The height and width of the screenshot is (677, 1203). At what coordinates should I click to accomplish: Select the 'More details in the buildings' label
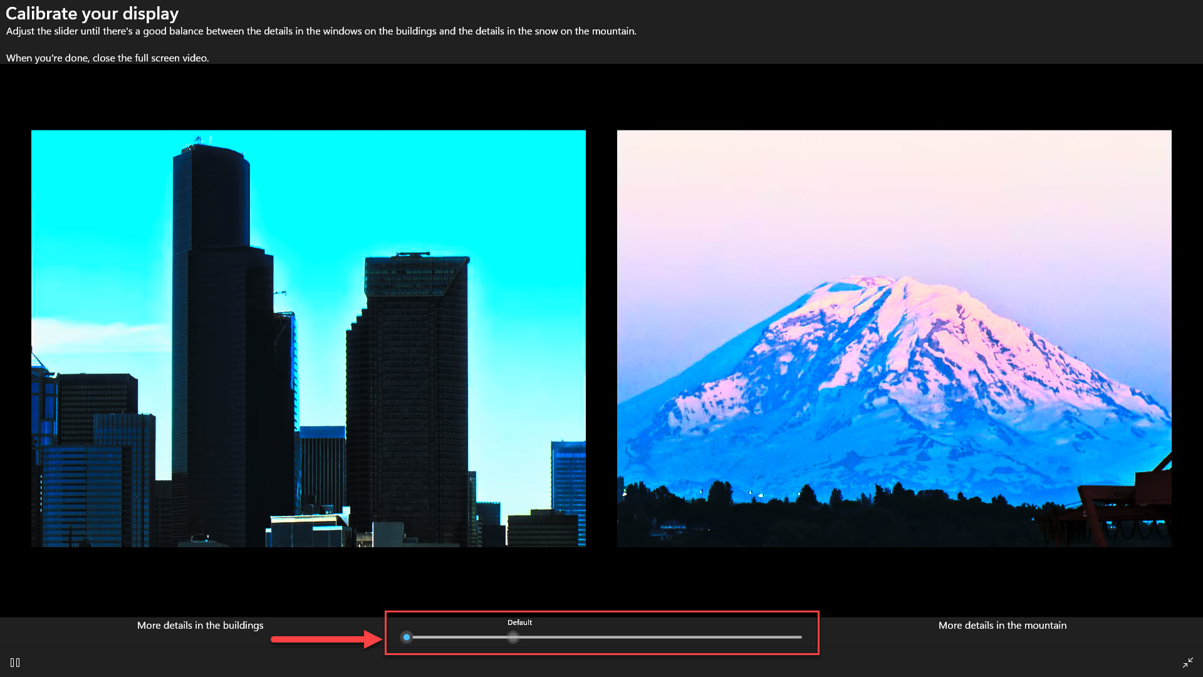[x=200, y=625]
